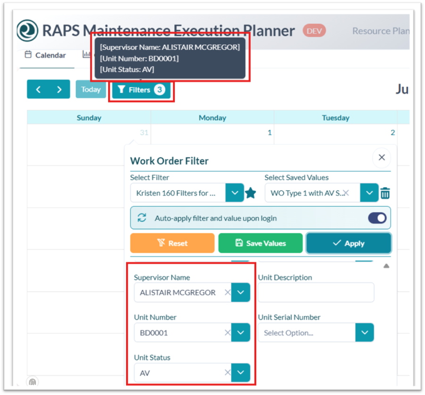The image size is (425, 395).
Task: Click the green Save Values button
Action: tap(260, 243)
